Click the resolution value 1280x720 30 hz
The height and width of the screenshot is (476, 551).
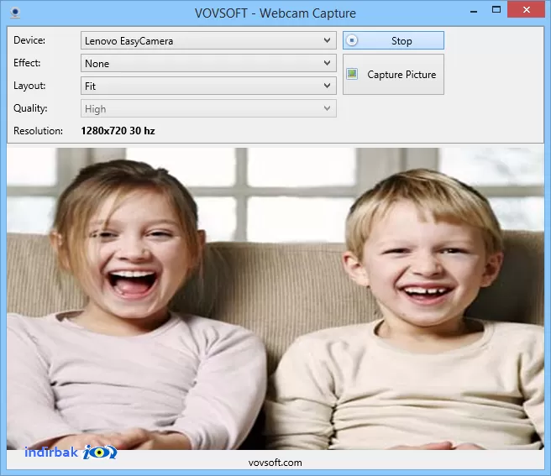(118, 131)
